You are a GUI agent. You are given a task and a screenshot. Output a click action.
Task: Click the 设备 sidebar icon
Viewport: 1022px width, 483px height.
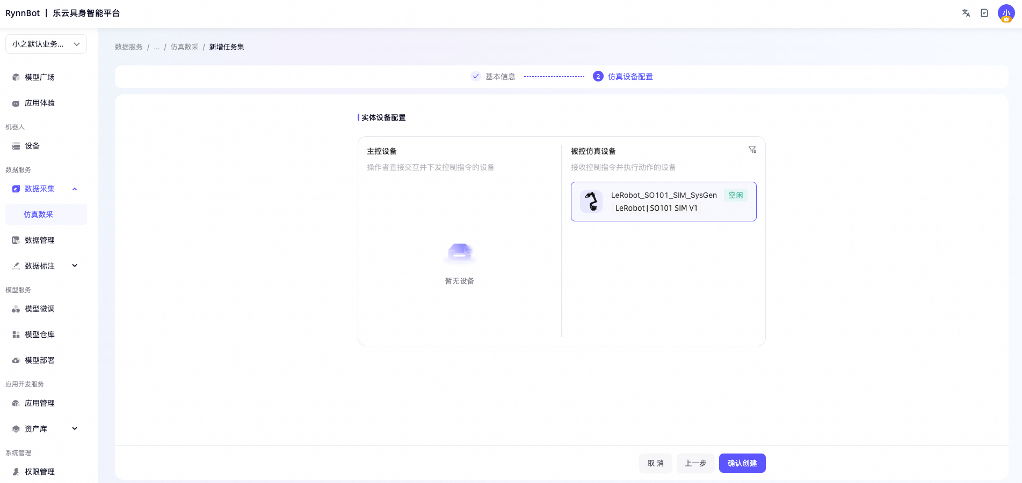tap(16, 146)
